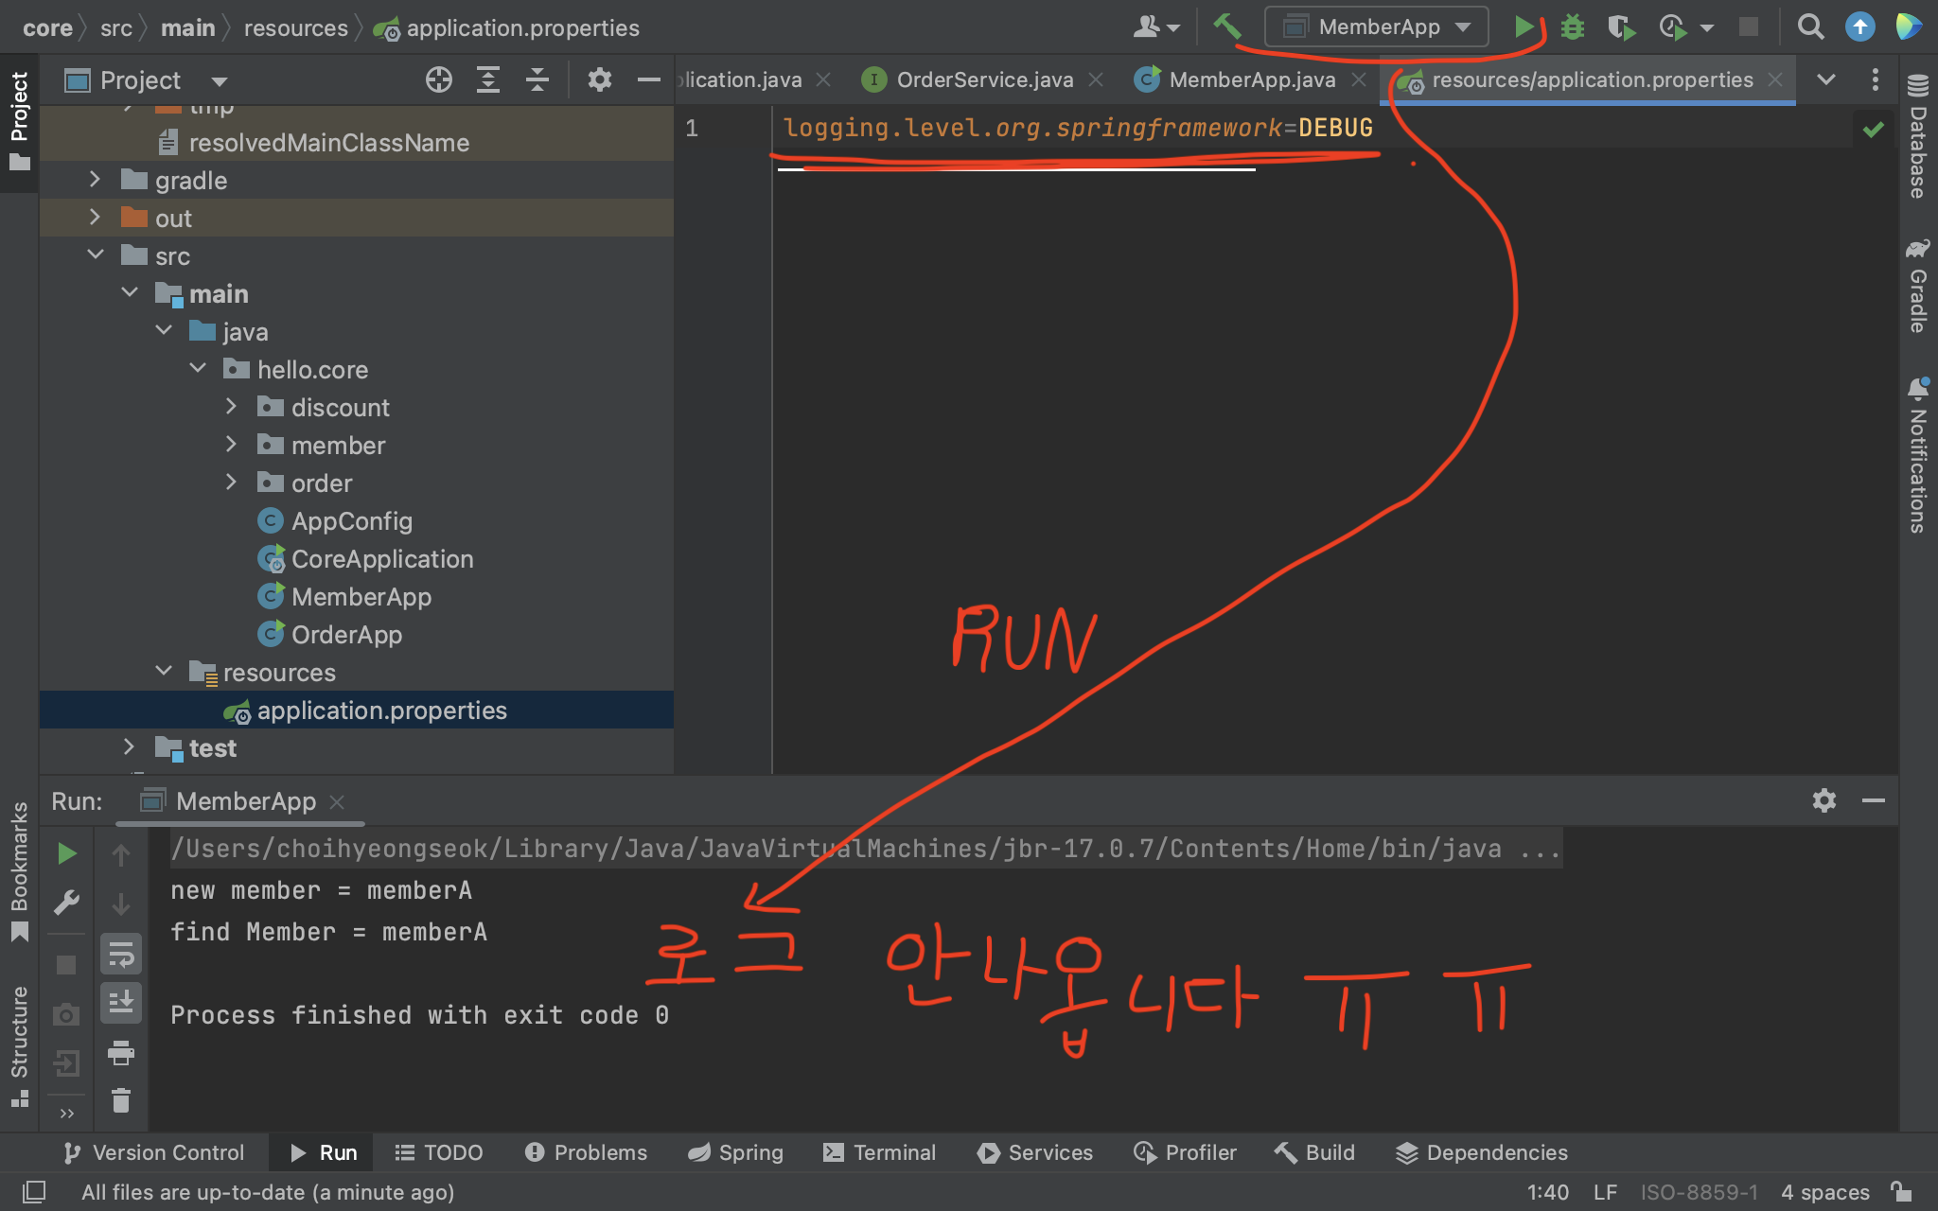Image resolution: width=1938 pixels, height=1211 pixels.
Task: Collapse the src folder
Action: click(x=95, y=254)
